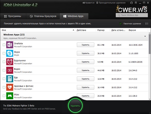The image size is (151, 114).
Task: Click the big green Удалить button
Action: (75, 106)
